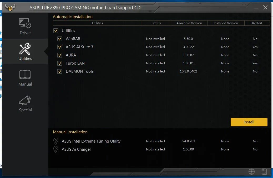Click the Restart column header
The image size is (273, 178).
pyautogui.click(x=257, y=23)
